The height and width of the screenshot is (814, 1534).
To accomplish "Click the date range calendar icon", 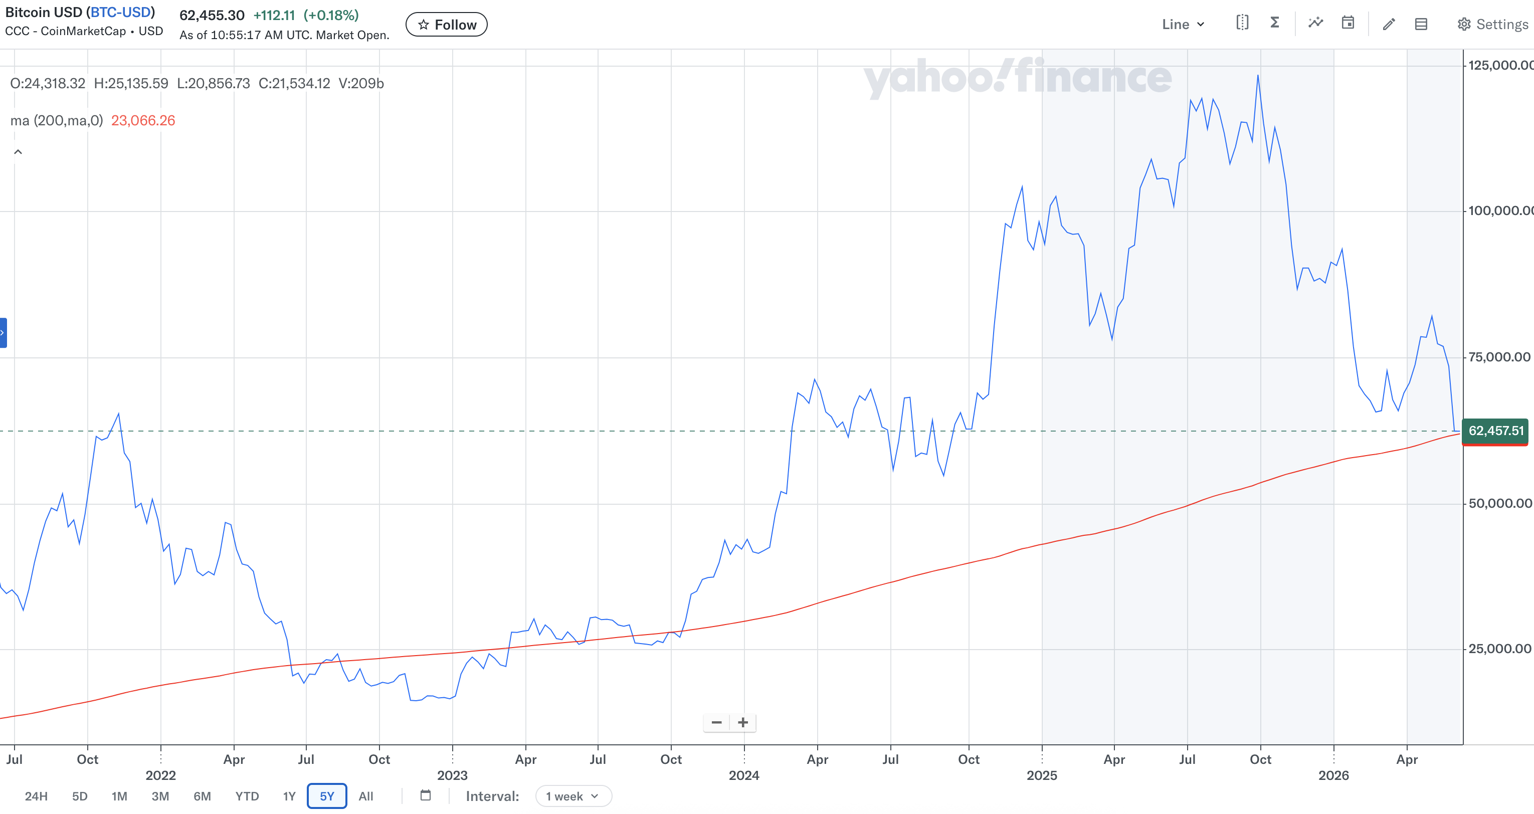I will point(425,795).
